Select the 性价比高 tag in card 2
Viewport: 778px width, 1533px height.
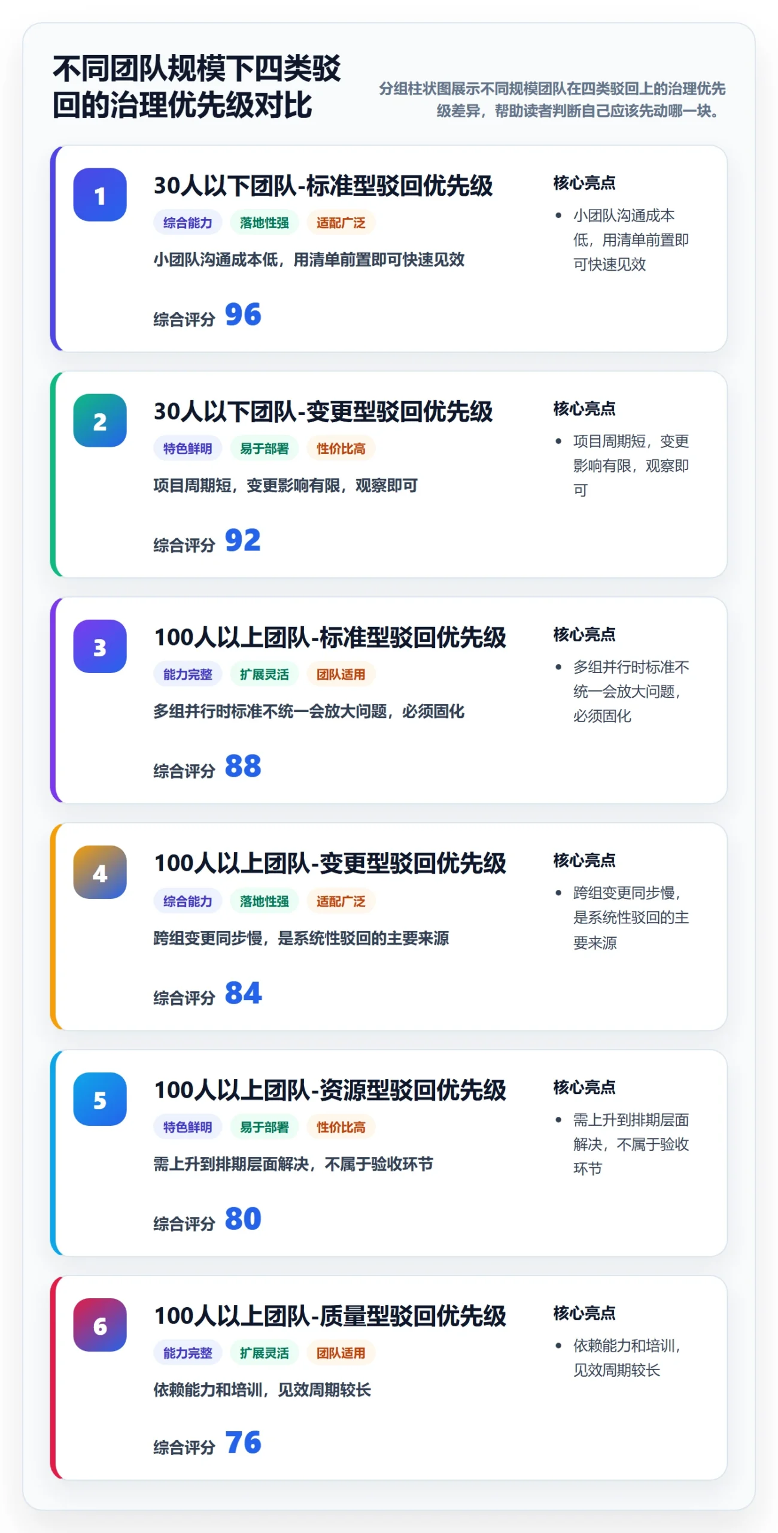(x=341, y=448)
